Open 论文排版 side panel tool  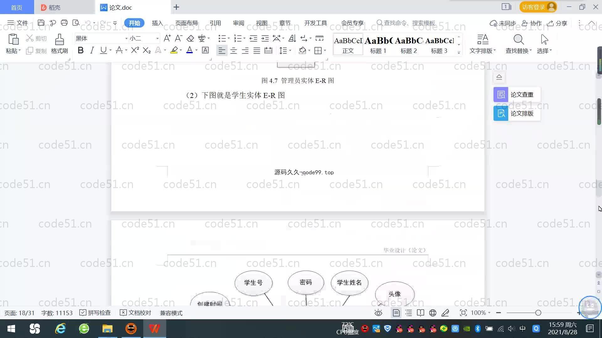[x=517, y=113]
